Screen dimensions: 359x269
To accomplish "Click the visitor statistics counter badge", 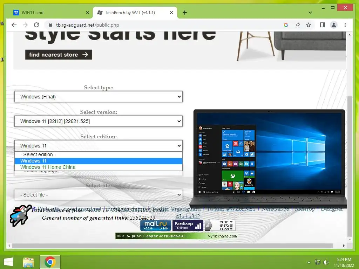I will pos(220,225).
